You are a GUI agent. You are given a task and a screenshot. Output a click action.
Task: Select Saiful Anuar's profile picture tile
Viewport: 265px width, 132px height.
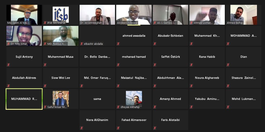(x=61, y=99)
